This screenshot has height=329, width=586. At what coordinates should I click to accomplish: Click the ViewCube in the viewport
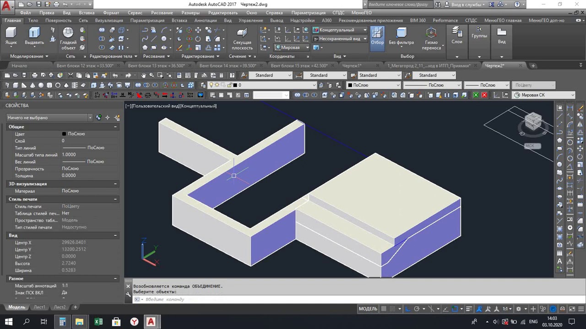[x=532, y=122]
